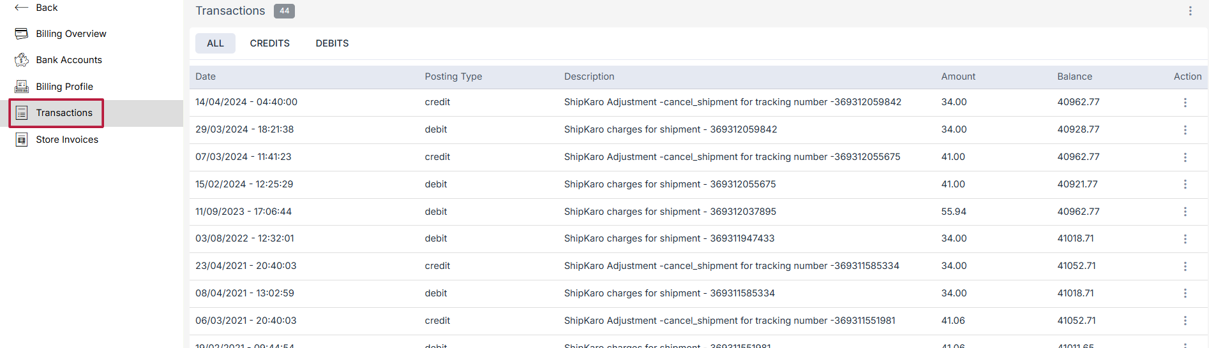Click the Store Invoices icon
This screenshot has width=1209, height=348.
(22, 140)
